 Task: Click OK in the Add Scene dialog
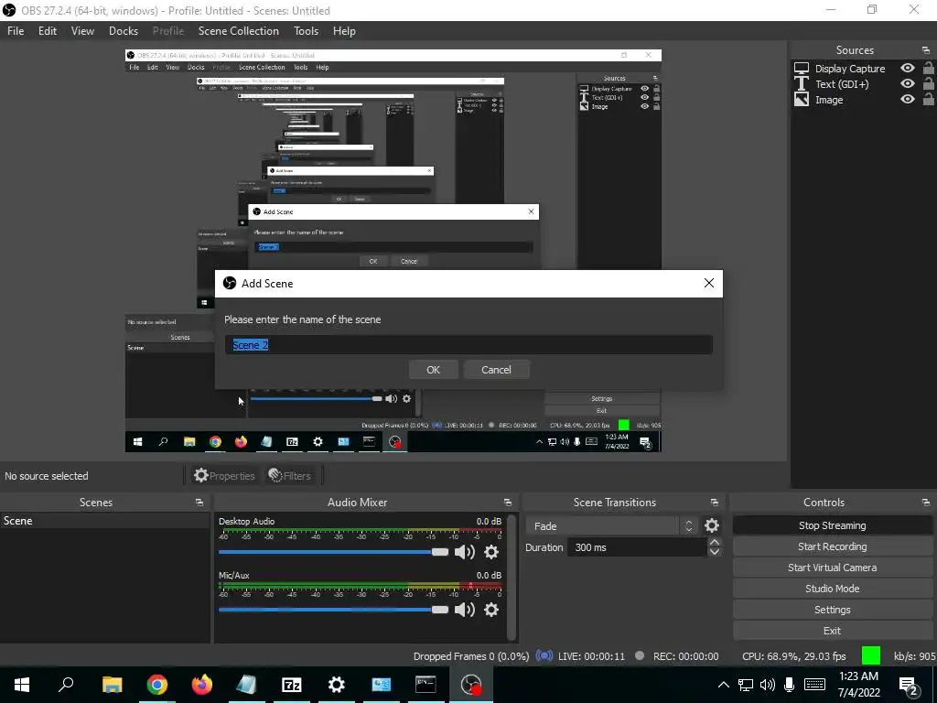coord(433,370)
